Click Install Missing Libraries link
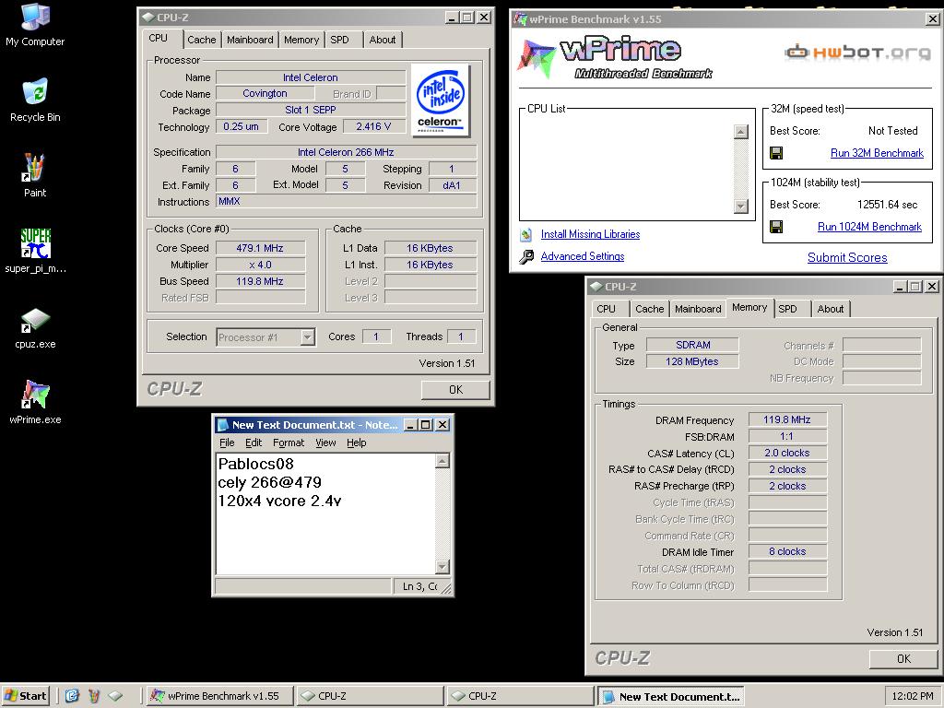Image resolution: width=944 pixels, height=708 pixels. pyautogui.click(x=590, y=235)
